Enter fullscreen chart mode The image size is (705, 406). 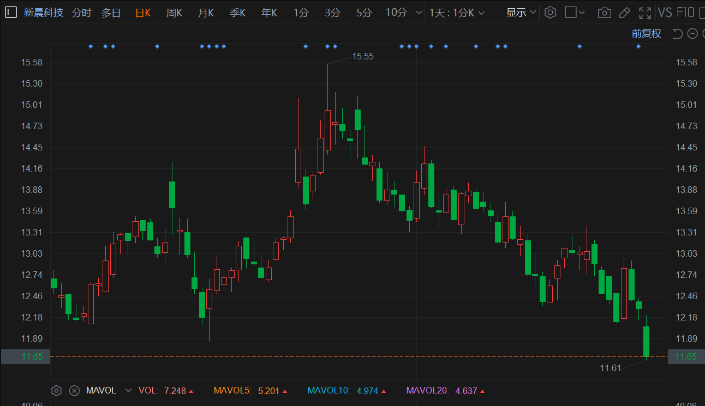(x=645, y=13)
